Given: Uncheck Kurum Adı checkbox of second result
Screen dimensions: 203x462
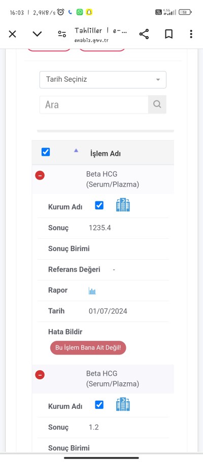Looking at the screenshot, I should point(99,405).
